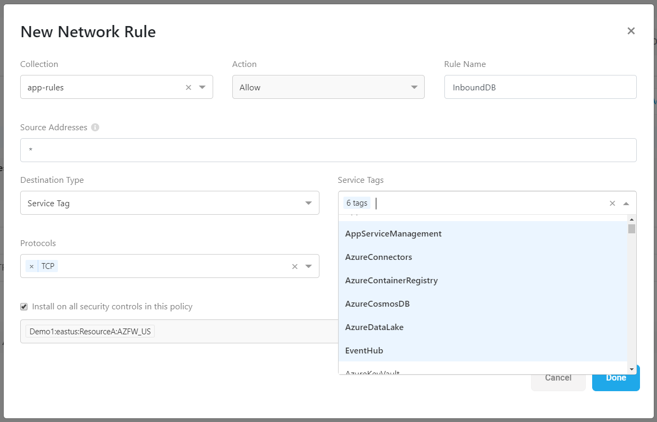
Task: Clear the app-rules Collection selection
Action: [188, 88]
